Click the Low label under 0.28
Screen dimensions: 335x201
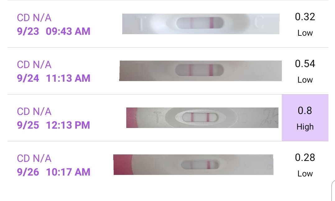305,174
